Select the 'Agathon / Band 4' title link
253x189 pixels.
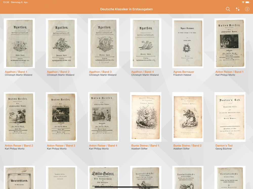142,72
